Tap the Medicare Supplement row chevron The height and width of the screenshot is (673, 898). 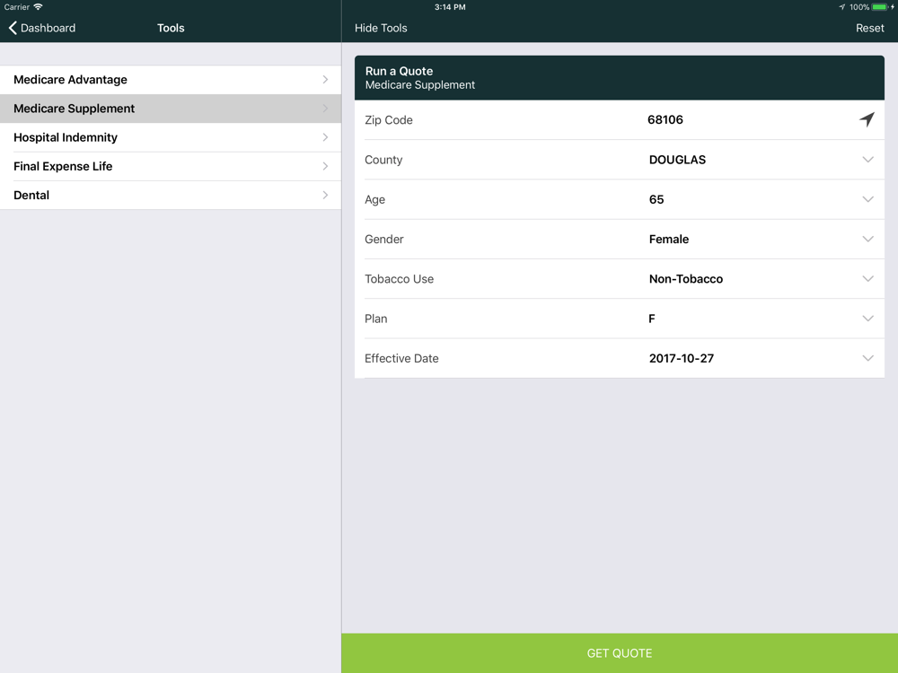[x=325, y=109]
